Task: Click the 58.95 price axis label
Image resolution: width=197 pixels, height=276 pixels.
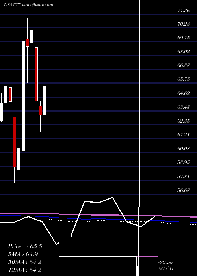Action: (184, 162)
